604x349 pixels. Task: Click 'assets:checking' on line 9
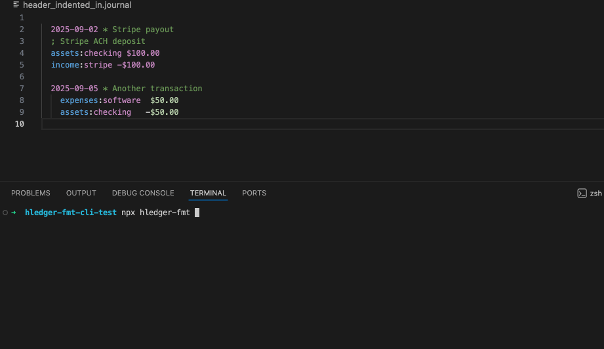pos(96,112)
